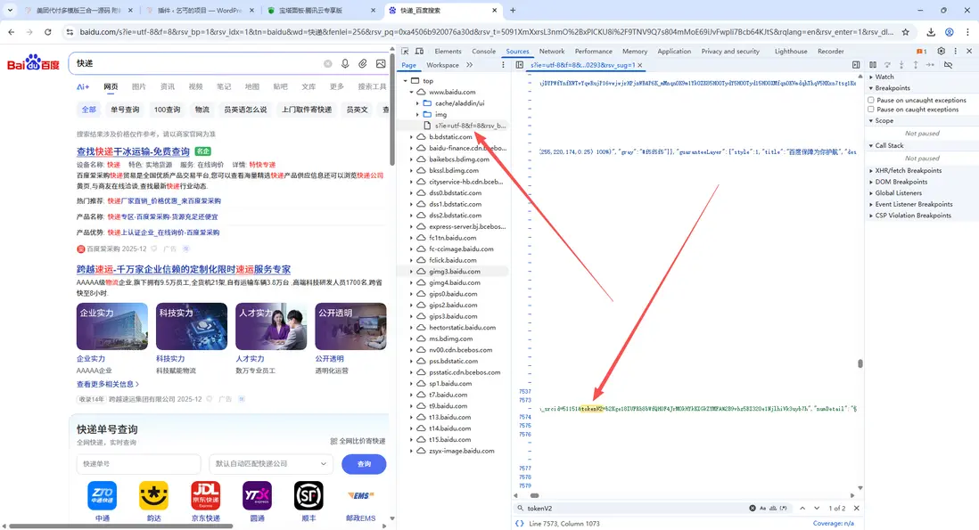Image resolution: width=979 pixels, height=530 pixels.
Task: Click the 快递单号 input field
Action: [x=138, y=464]
